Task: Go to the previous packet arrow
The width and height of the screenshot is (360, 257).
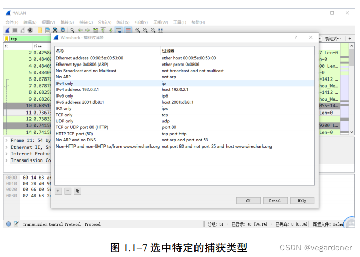Action: 80,30
